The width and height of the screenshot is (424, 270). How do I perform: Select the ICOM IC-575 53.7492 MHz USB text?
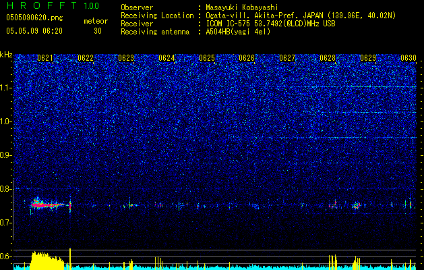pos(270,24)
